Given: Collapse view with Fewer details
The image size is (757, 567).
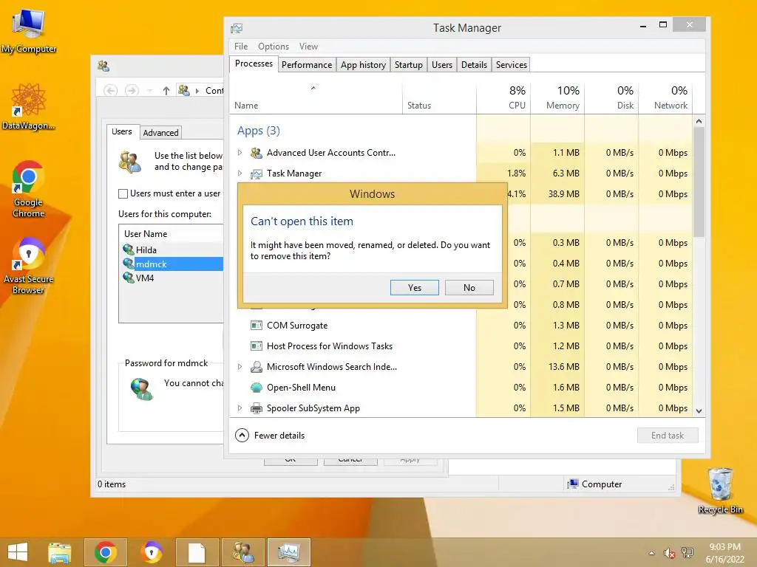Looking at the screenshot, I should pyautogui.click(x=270, y=436).
